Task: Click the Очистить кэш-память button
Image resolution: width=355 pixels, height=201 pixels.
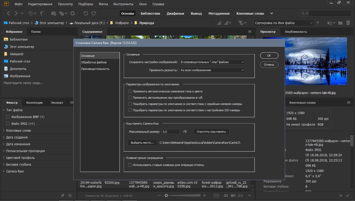Action: tap(211, 132)
